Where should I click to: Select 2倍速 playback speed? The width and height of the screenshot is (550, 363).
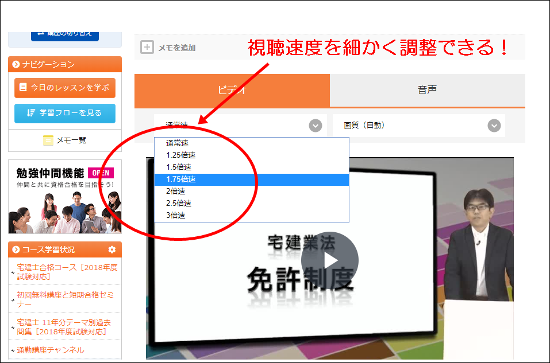pyautogui.click(x=252, y=191)
